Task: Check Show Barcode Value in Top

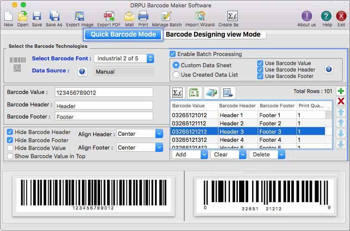Action: (x=10, y=156)
